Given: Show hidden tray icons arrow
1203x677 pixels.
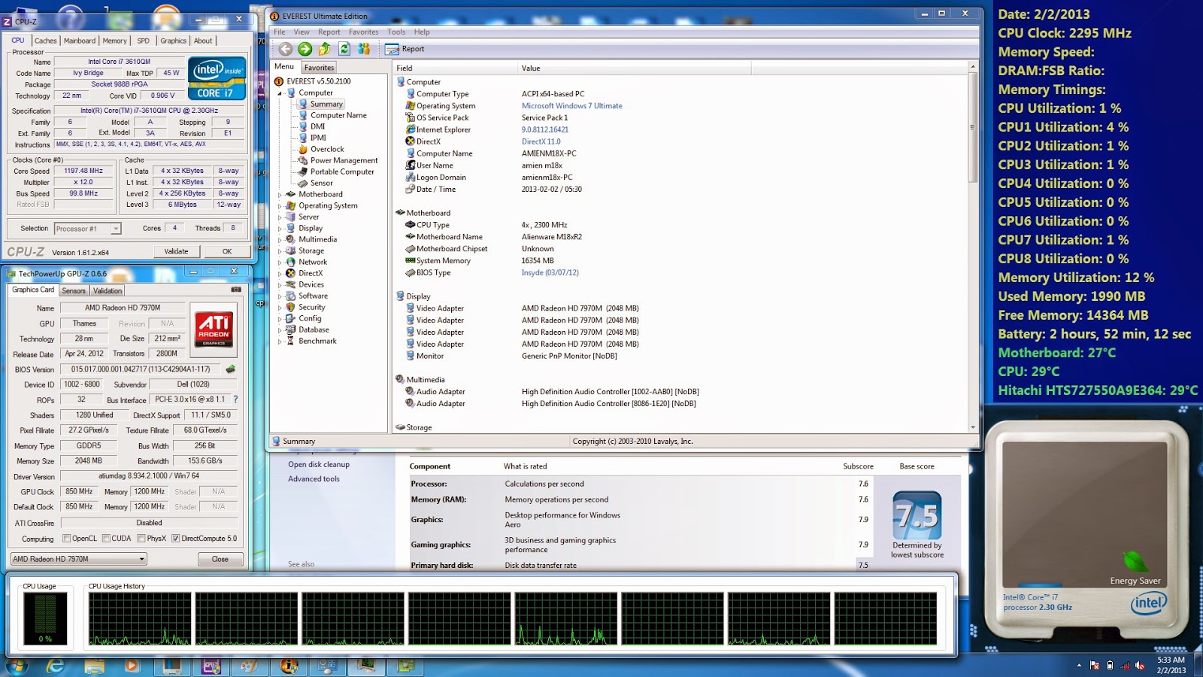Looking at the screenshot, I should click(1079, 666).
